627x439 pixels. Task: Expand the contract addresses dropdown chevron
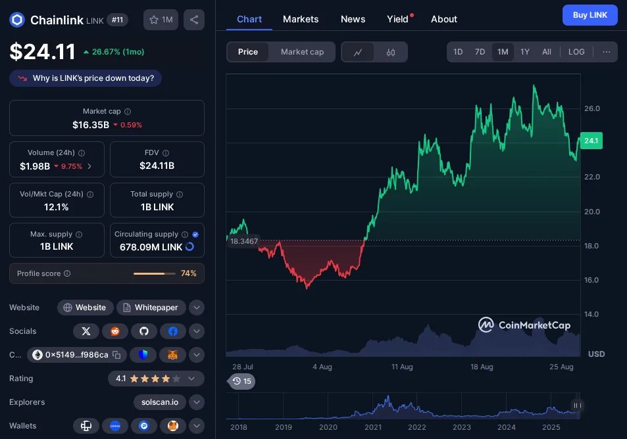(196, 355)
